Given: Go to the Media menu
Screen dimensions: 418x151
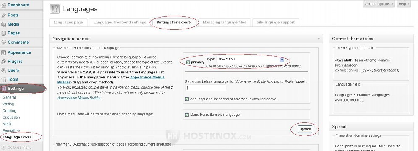Looking at the screenshot, I should click(x=13, y=24).
